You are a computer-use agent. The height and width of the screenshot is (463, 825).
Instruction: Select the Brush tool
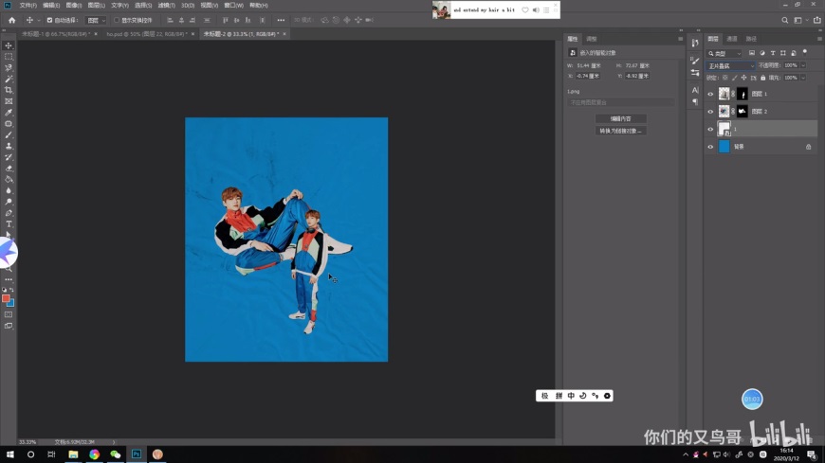tap(9, 134)
